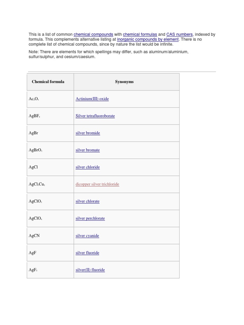Open the silver perchlorate link
Viewport: 244px width, 325px height.
pos(90,219)
